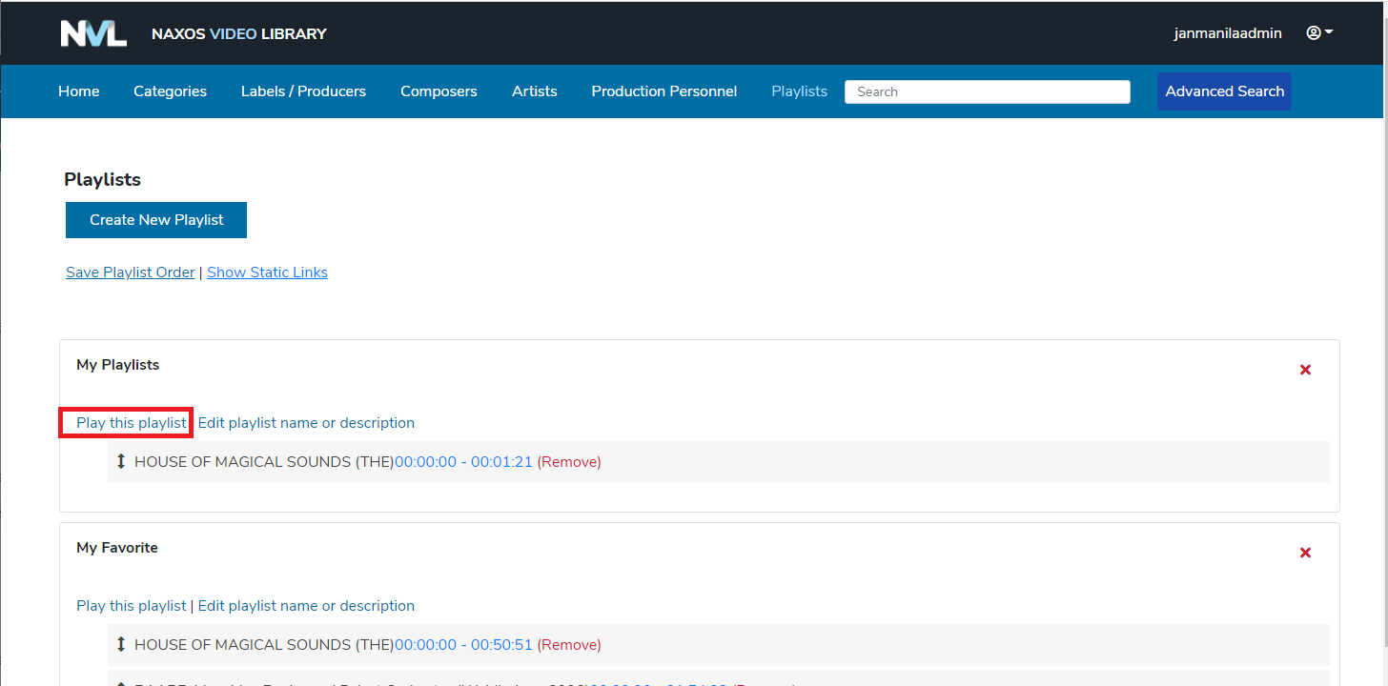
Task: Click Create New Playlist button
Action: click(156, 220)
